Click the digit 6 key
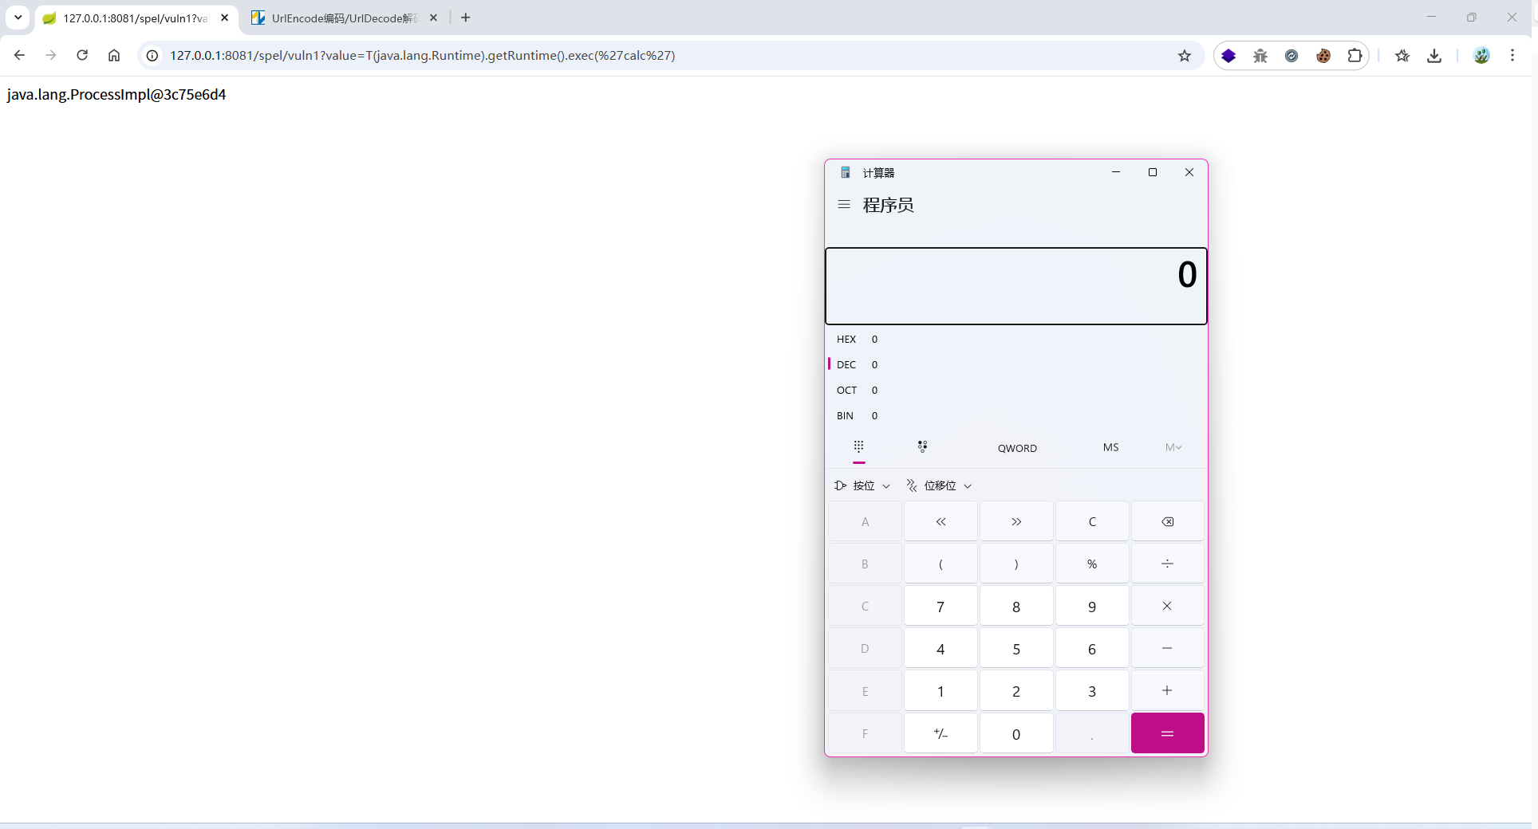 point(1092,649)
